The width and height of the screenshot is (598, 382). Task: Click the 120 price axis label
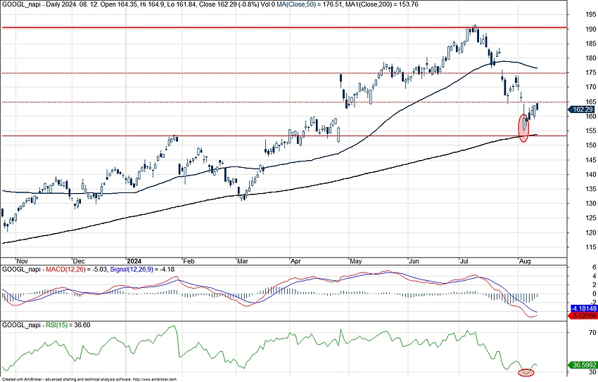pos(590,233)
